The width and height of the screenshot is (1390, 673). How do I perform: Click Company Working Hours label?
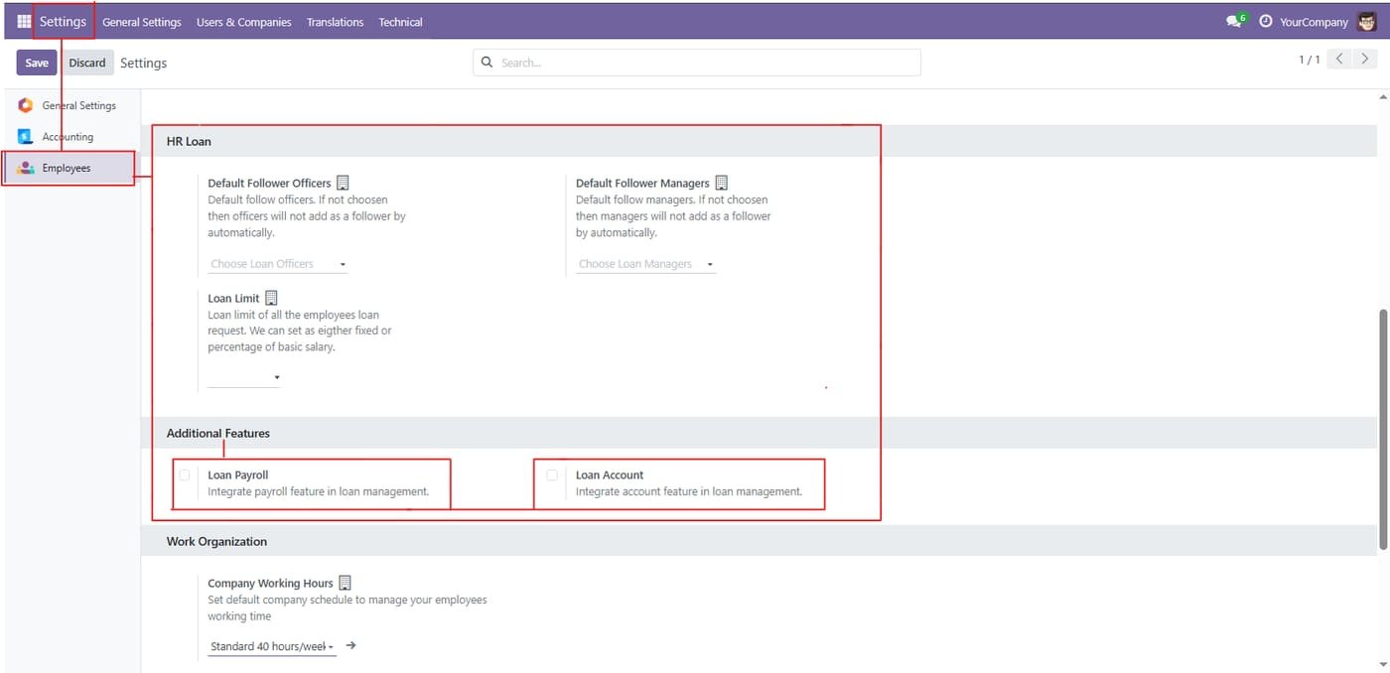pos(270,583)
